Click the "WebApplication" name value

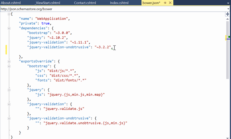pyautogui.click(x=51, y=19)
